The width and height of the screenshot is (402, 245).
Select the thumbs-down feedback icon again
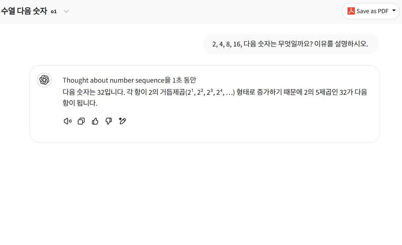(x=109, y=121)
